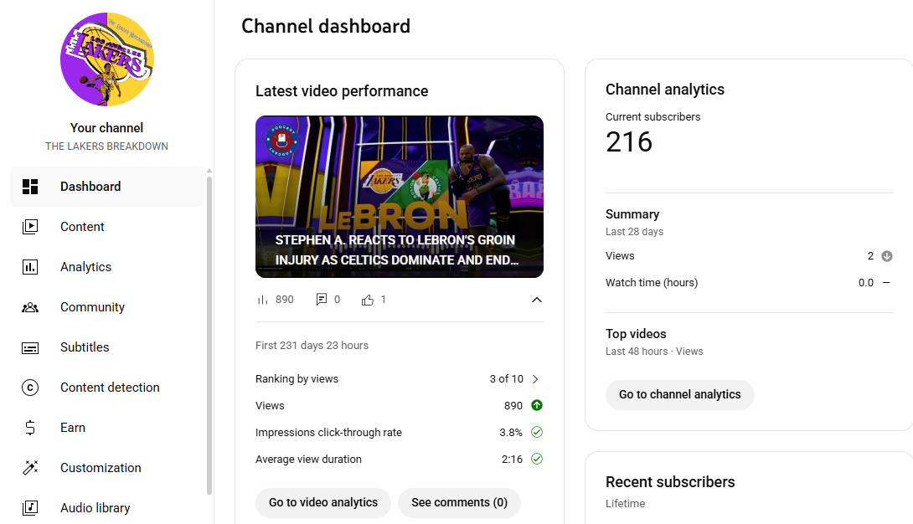
Task: Click the Analytics bar chart icon
Action: coord(29,267)
